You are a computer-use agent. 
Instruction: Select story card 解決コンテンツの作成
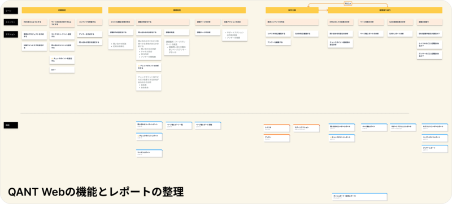coord(292,22)
